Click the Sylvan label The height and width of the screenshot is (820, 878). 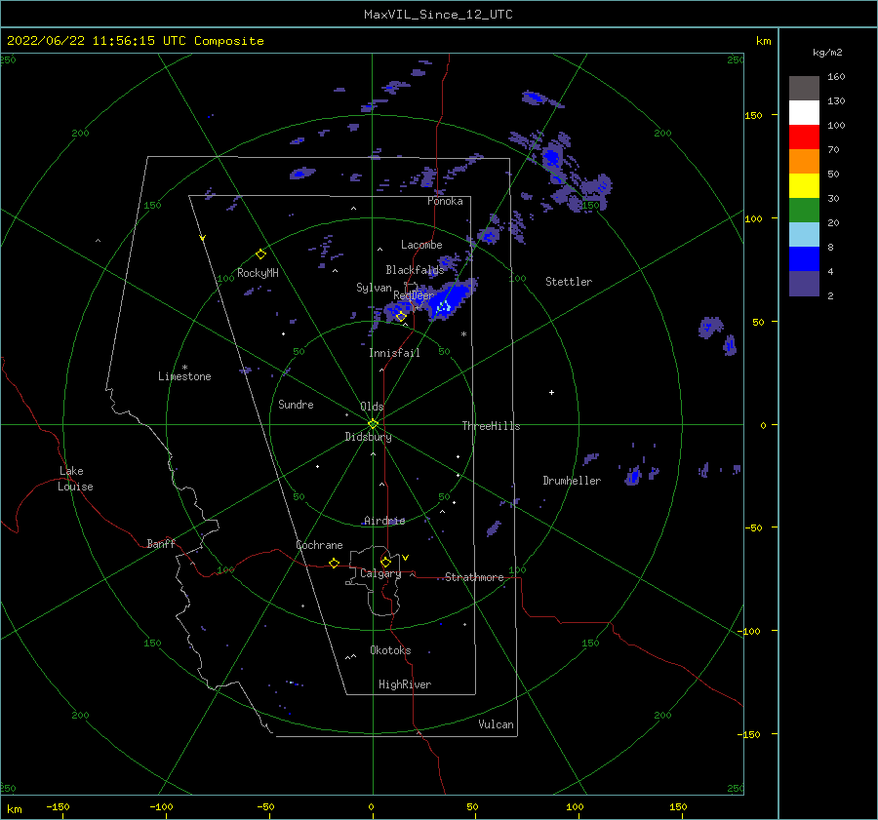[374, 288]
